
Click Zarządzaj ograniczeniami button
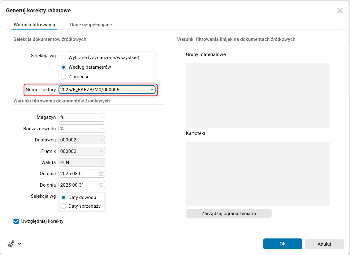pos(229,214)
